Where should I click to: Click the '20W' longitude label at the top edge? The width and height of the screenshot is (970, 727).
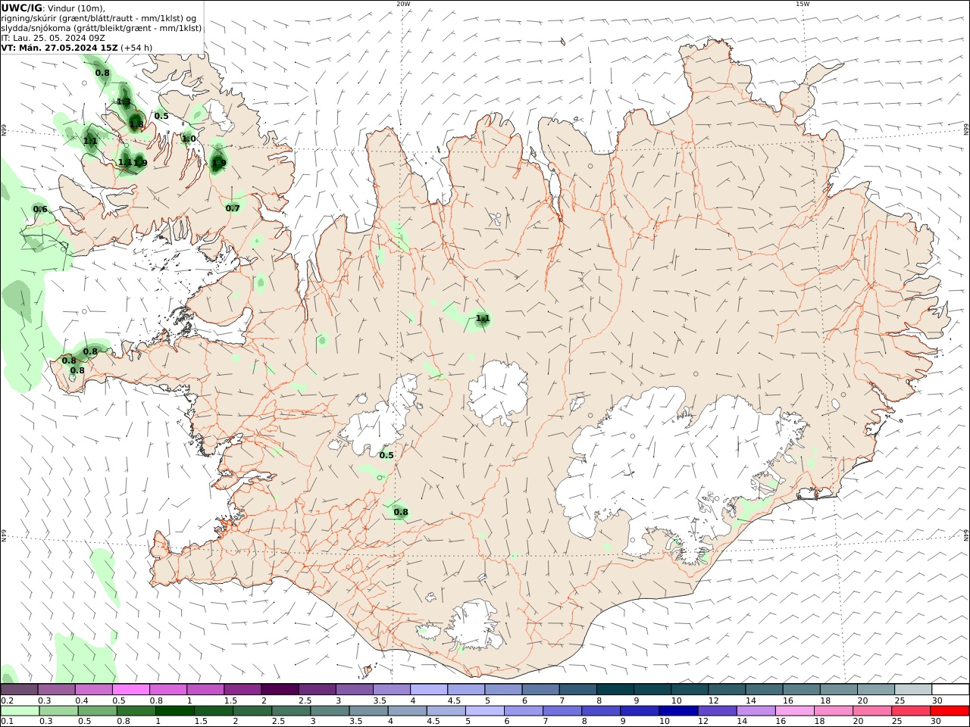pyautogui.click(x=403, y=4)
